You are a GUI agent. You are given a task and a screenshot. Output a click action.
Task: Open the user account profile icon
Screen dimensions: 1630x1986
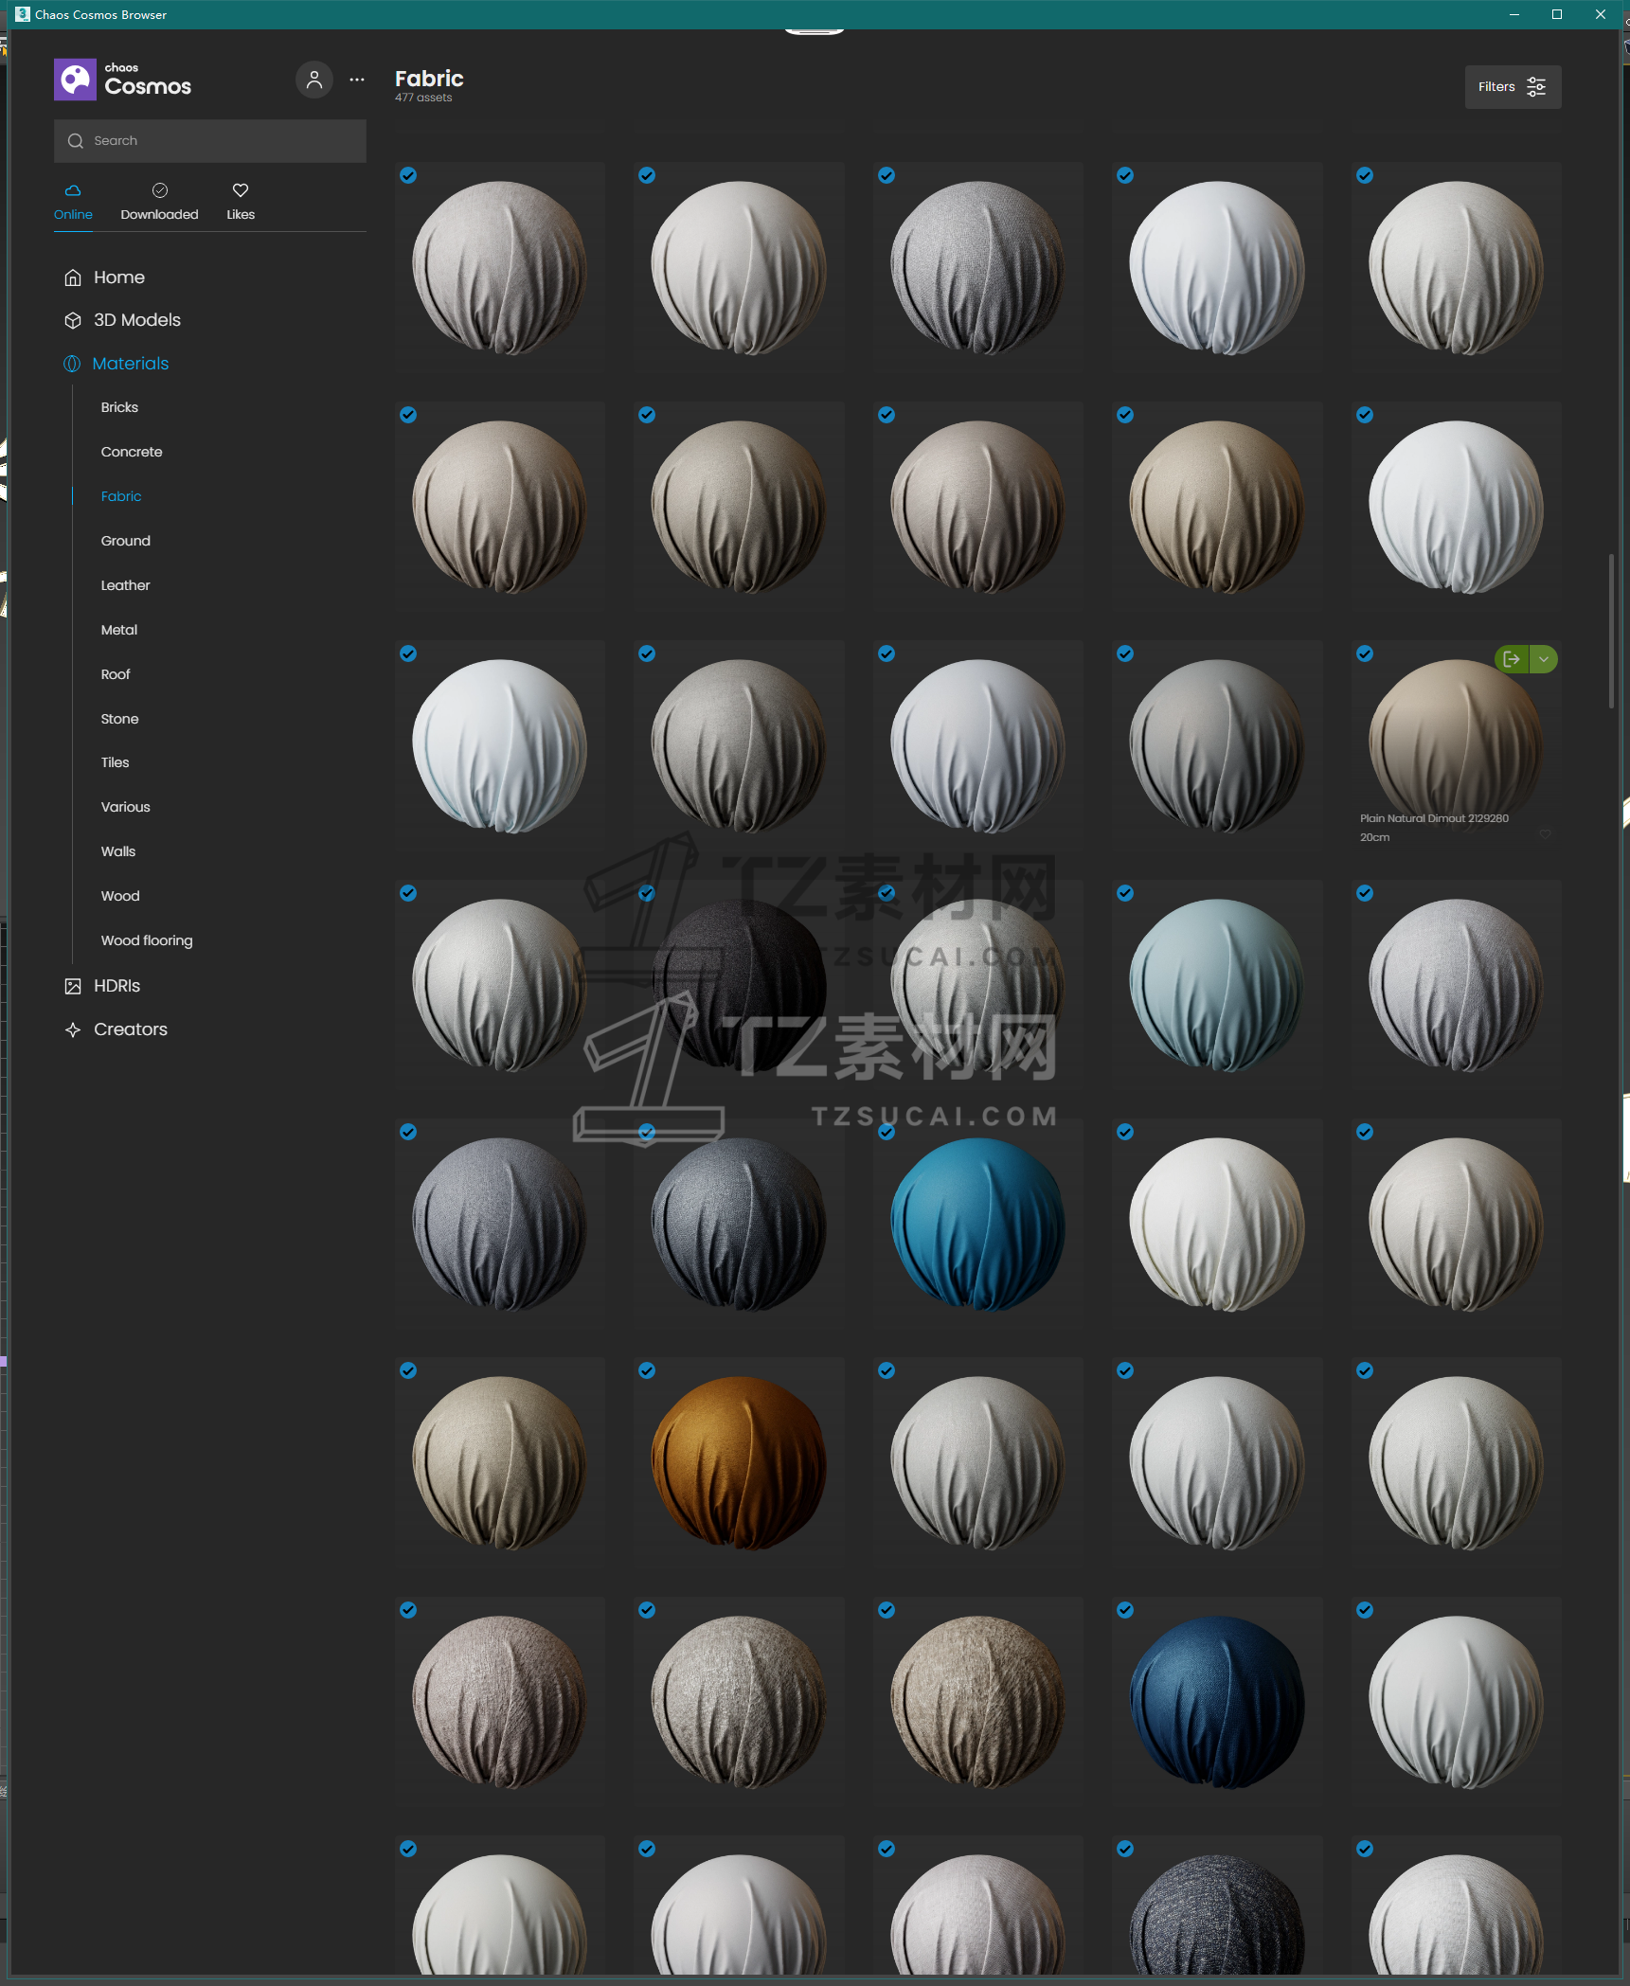tap(314, 81)
